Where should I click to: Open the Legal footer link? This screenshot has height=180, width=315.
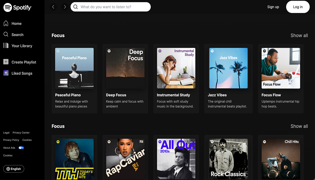coord(6,133)
